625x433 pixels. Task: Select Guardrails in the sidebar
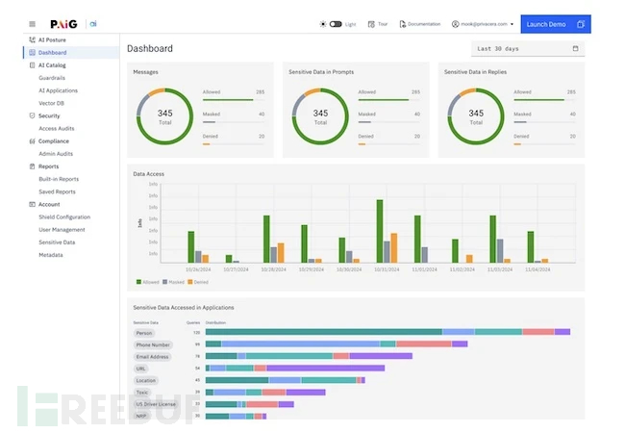(x=55, y=78)
